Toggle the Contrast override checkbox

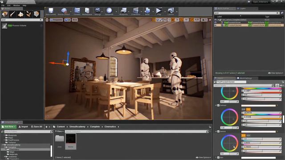coord(219,105)
